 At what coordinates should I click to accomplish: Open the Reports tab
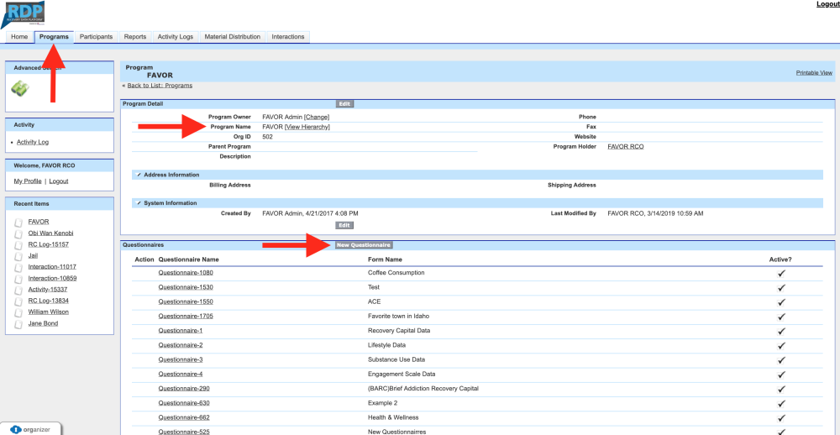pos(135,37)
